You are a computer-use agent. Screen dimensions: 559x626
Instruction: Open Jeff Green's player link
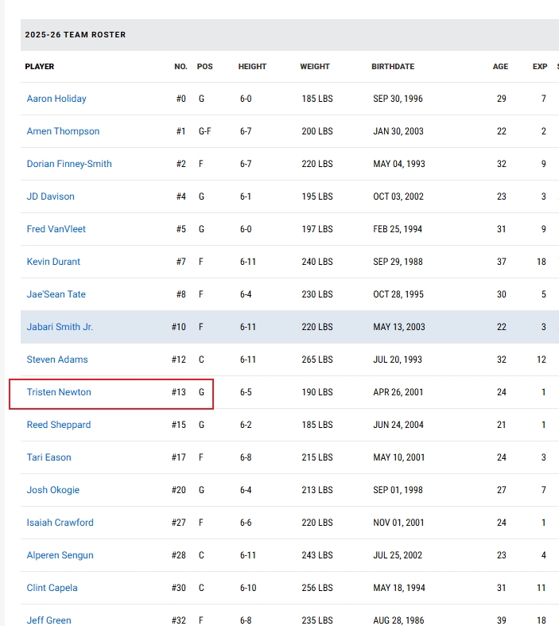point(49,620)
